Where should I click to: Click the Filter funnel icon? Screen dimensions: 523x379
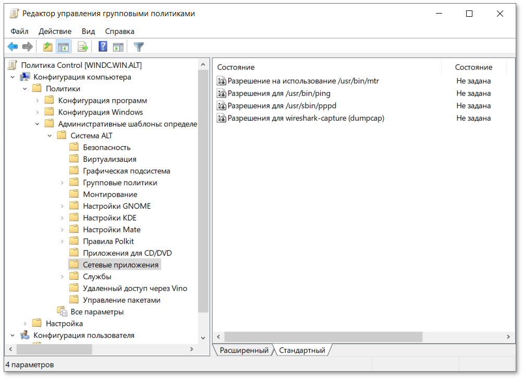[x=138, y=47]
